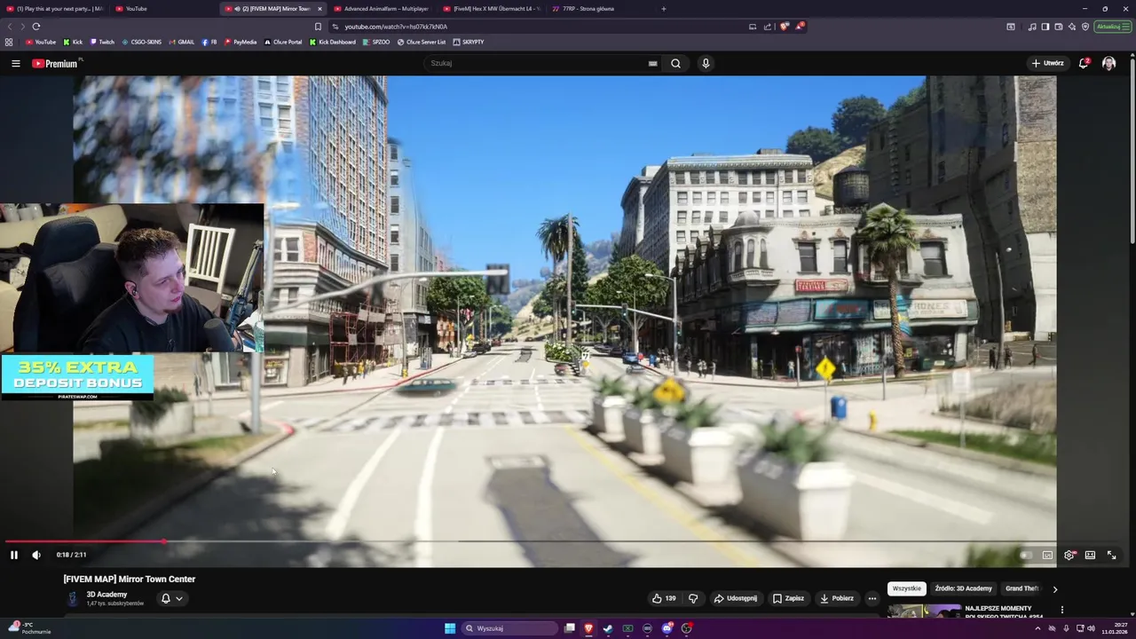Go to the YouTube Premium home logo

[57, 63]
